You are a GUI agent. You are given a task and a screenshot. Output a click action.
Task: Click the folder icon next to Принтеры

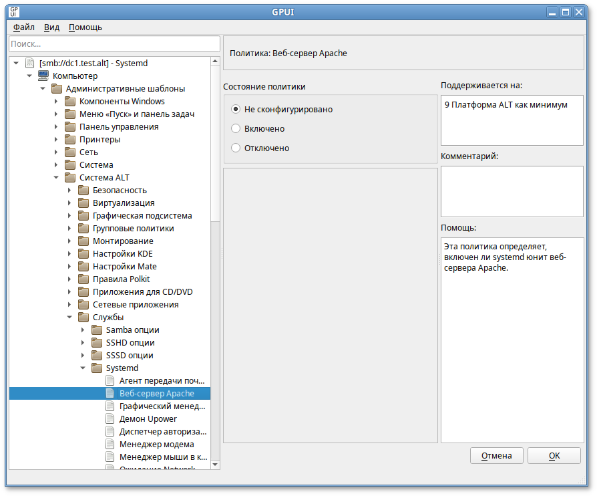click(x=70, y=140)
